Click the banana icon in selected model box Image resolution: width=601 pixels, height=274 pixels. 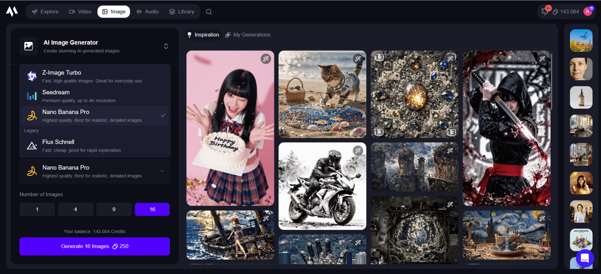coord(32,171)
